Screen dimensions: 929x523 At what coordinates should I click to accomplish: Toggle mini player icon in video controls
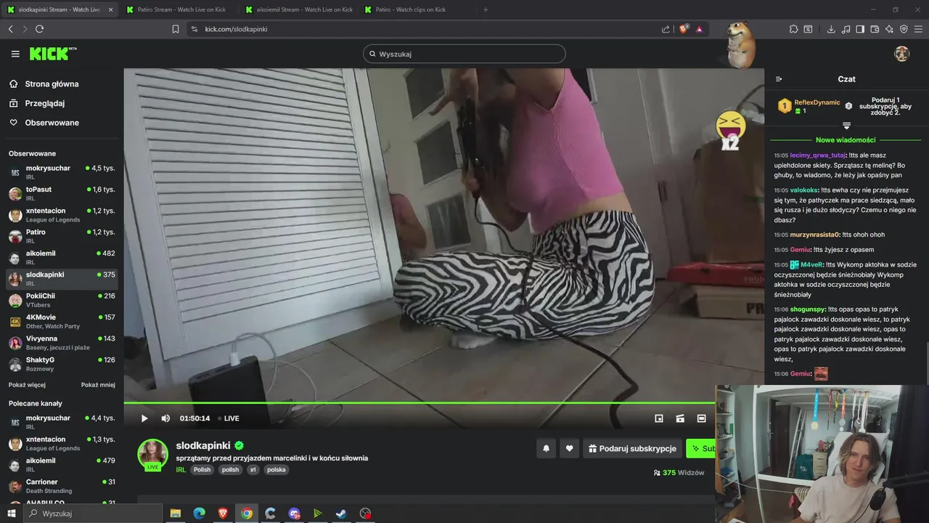659,418
